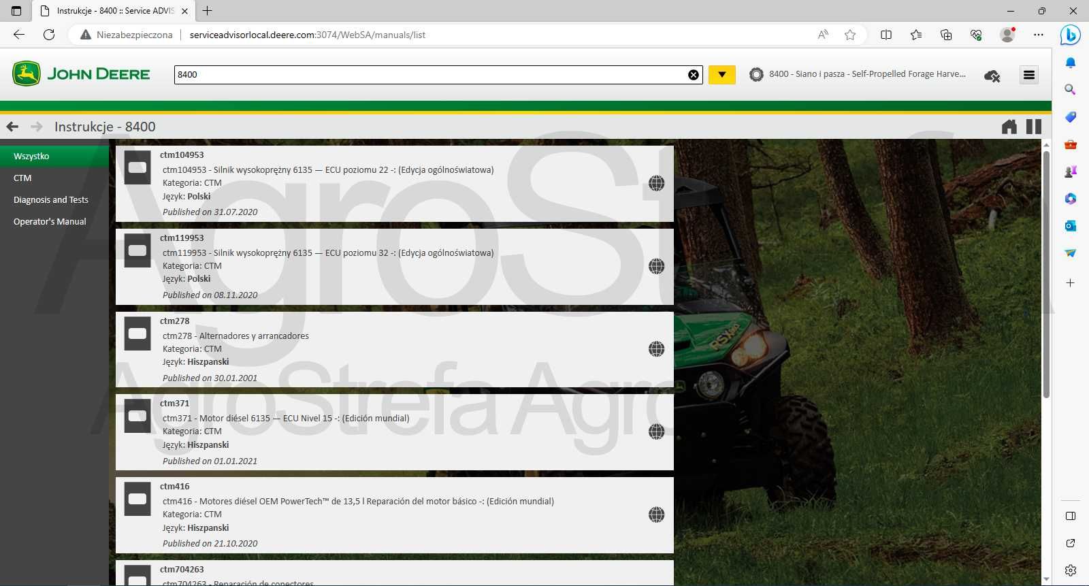Open the favorites list icon
This screenshot has height=586, width=1089.
click(x=916, y=35)
